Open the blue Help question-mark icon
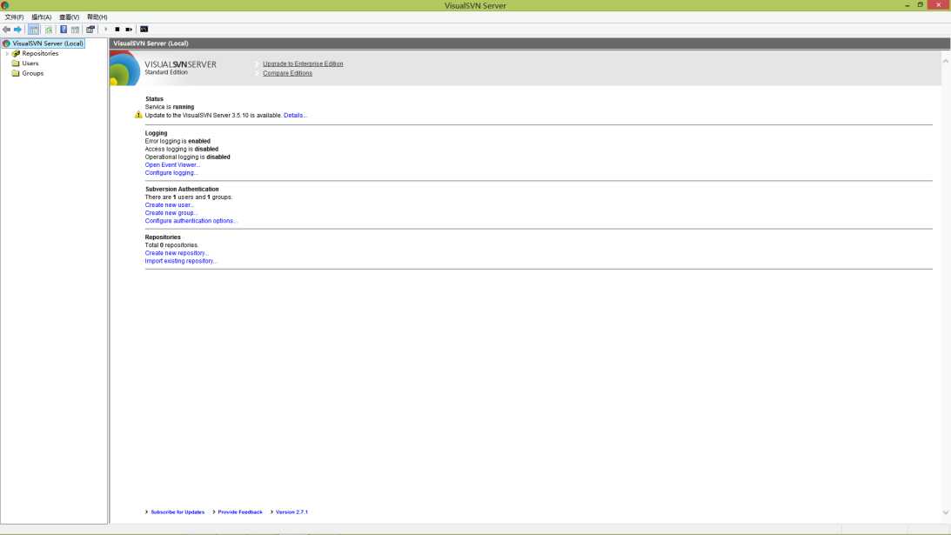The width and height of the screenshot is (951, 535). click(63, 29)
